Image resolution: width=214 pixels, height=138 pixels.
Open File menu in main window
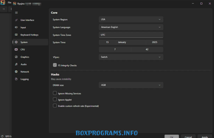pos(9,3)
